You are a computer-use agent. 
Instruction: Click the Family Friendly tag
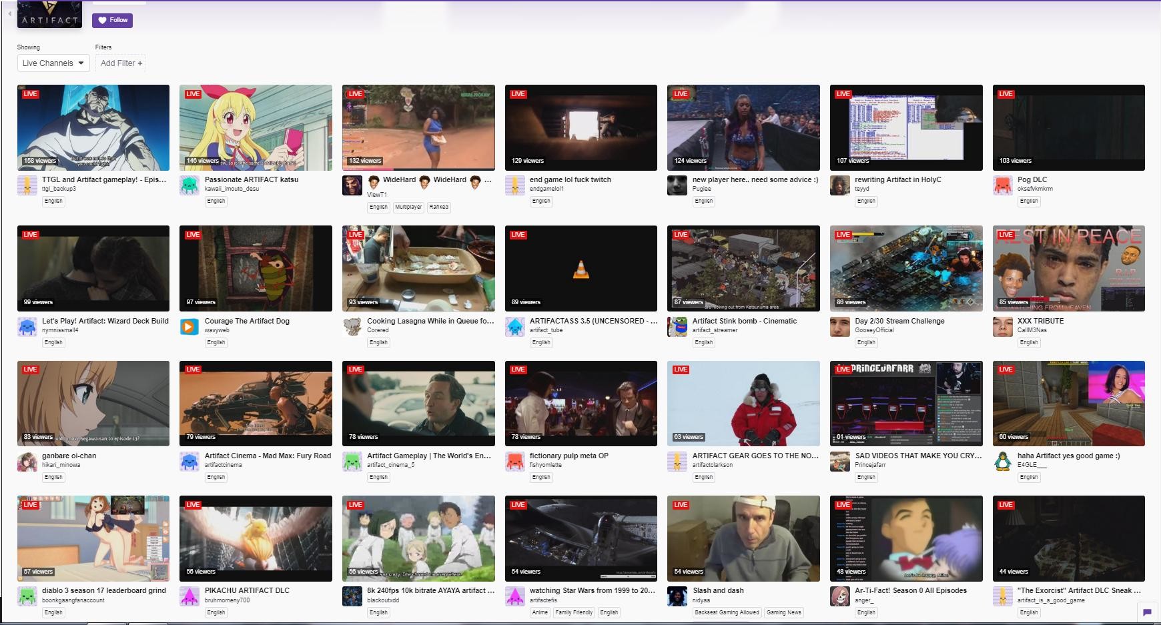pyautogui.click(x=573, y=612)
